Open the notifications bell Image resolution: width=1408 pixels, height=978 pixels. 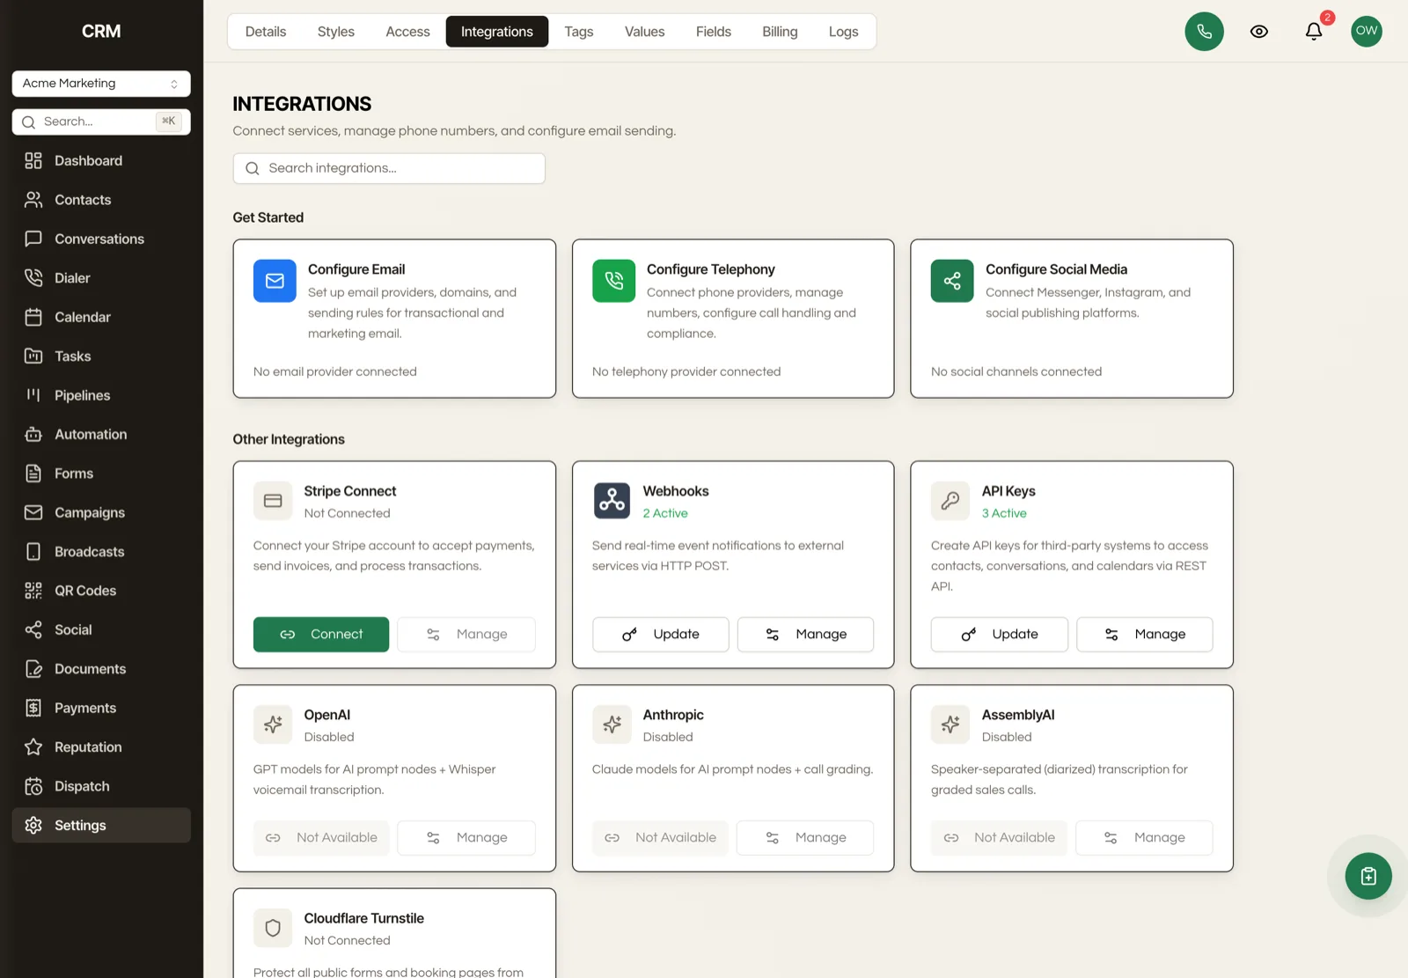[1314, 32]
